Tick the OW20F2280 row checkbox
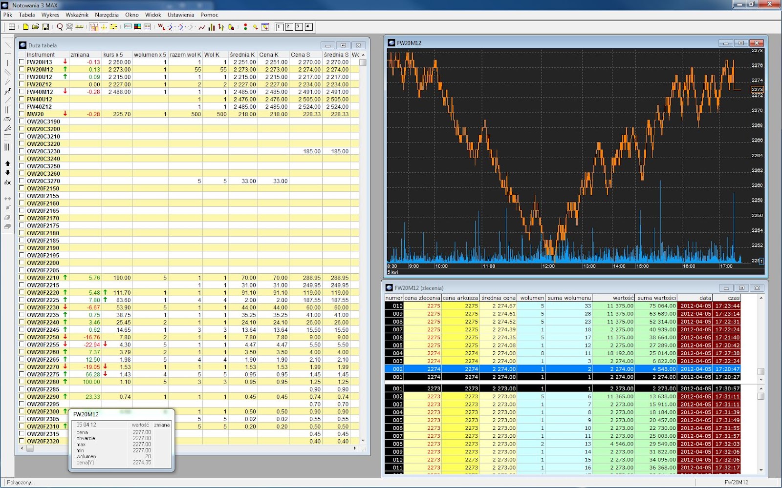Image resolution: width=782 pixels, height=488 pixels. tap(22, 382)
